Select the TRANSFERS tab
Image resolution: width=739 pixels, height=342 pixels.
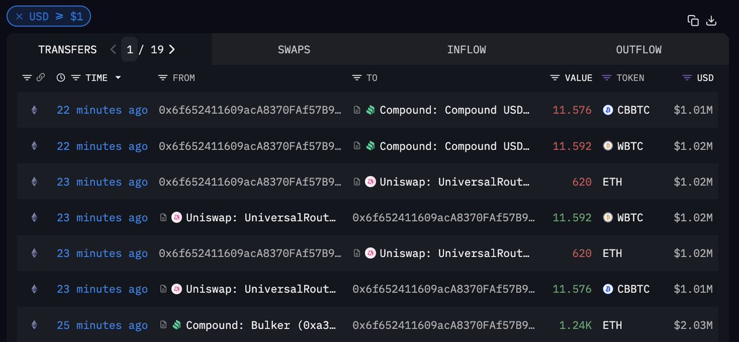tap(67, 49)
